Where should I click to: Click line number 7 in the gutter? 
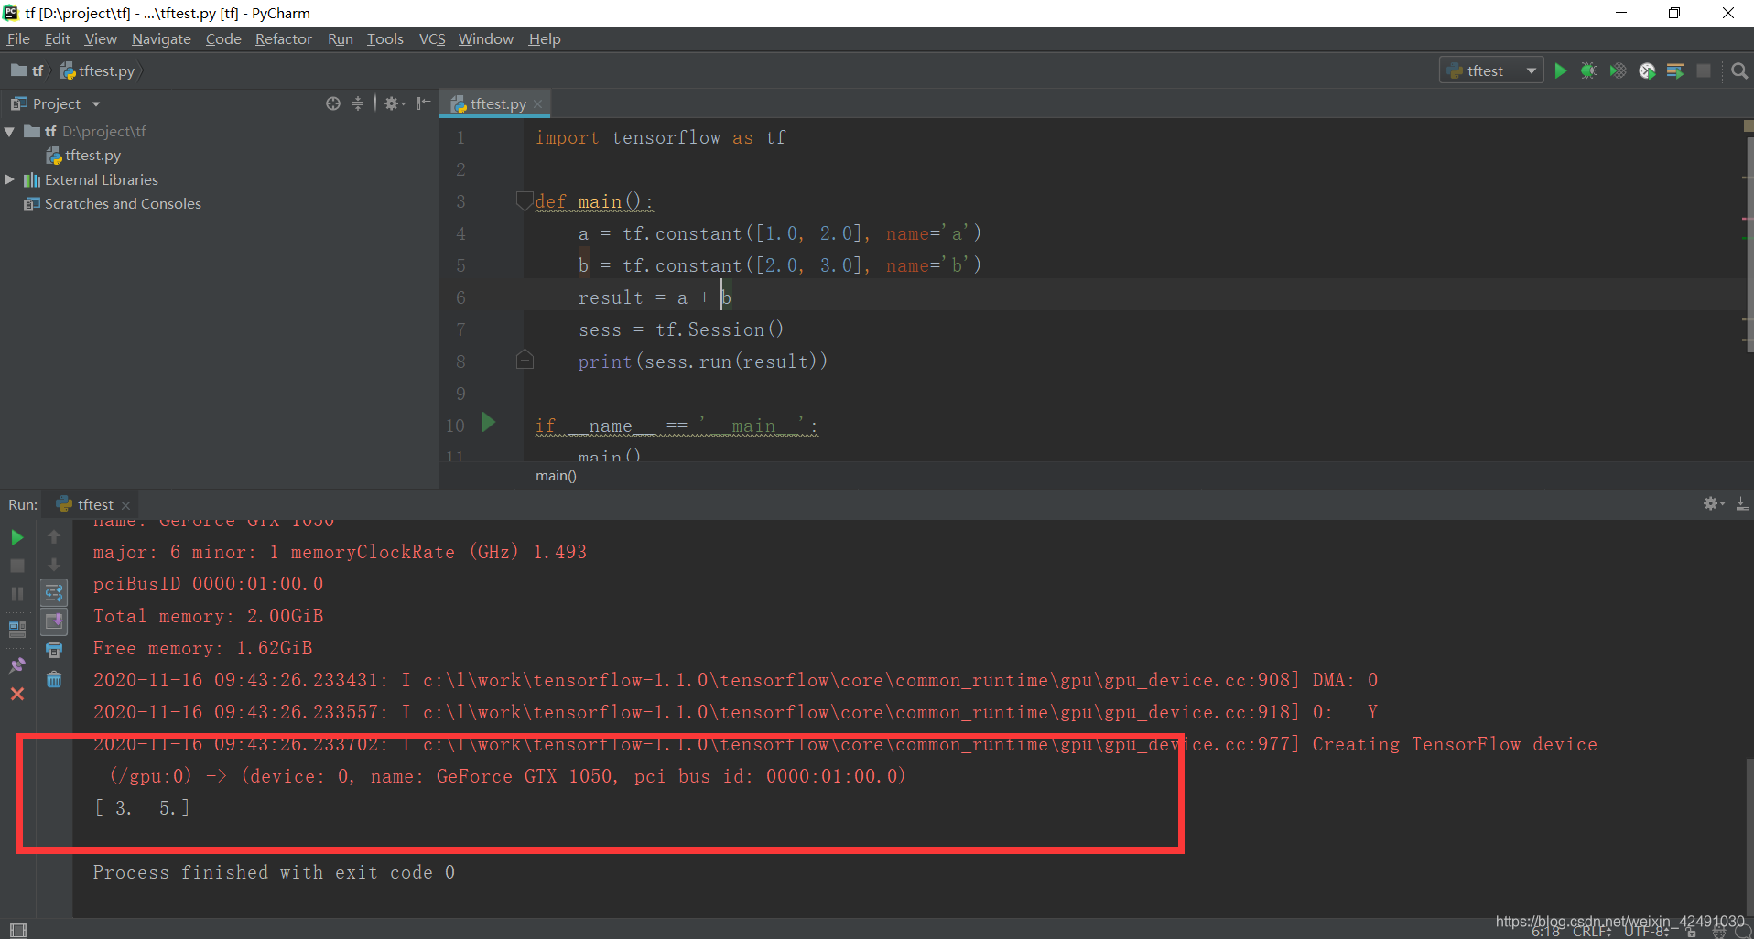tap(460, 329)
